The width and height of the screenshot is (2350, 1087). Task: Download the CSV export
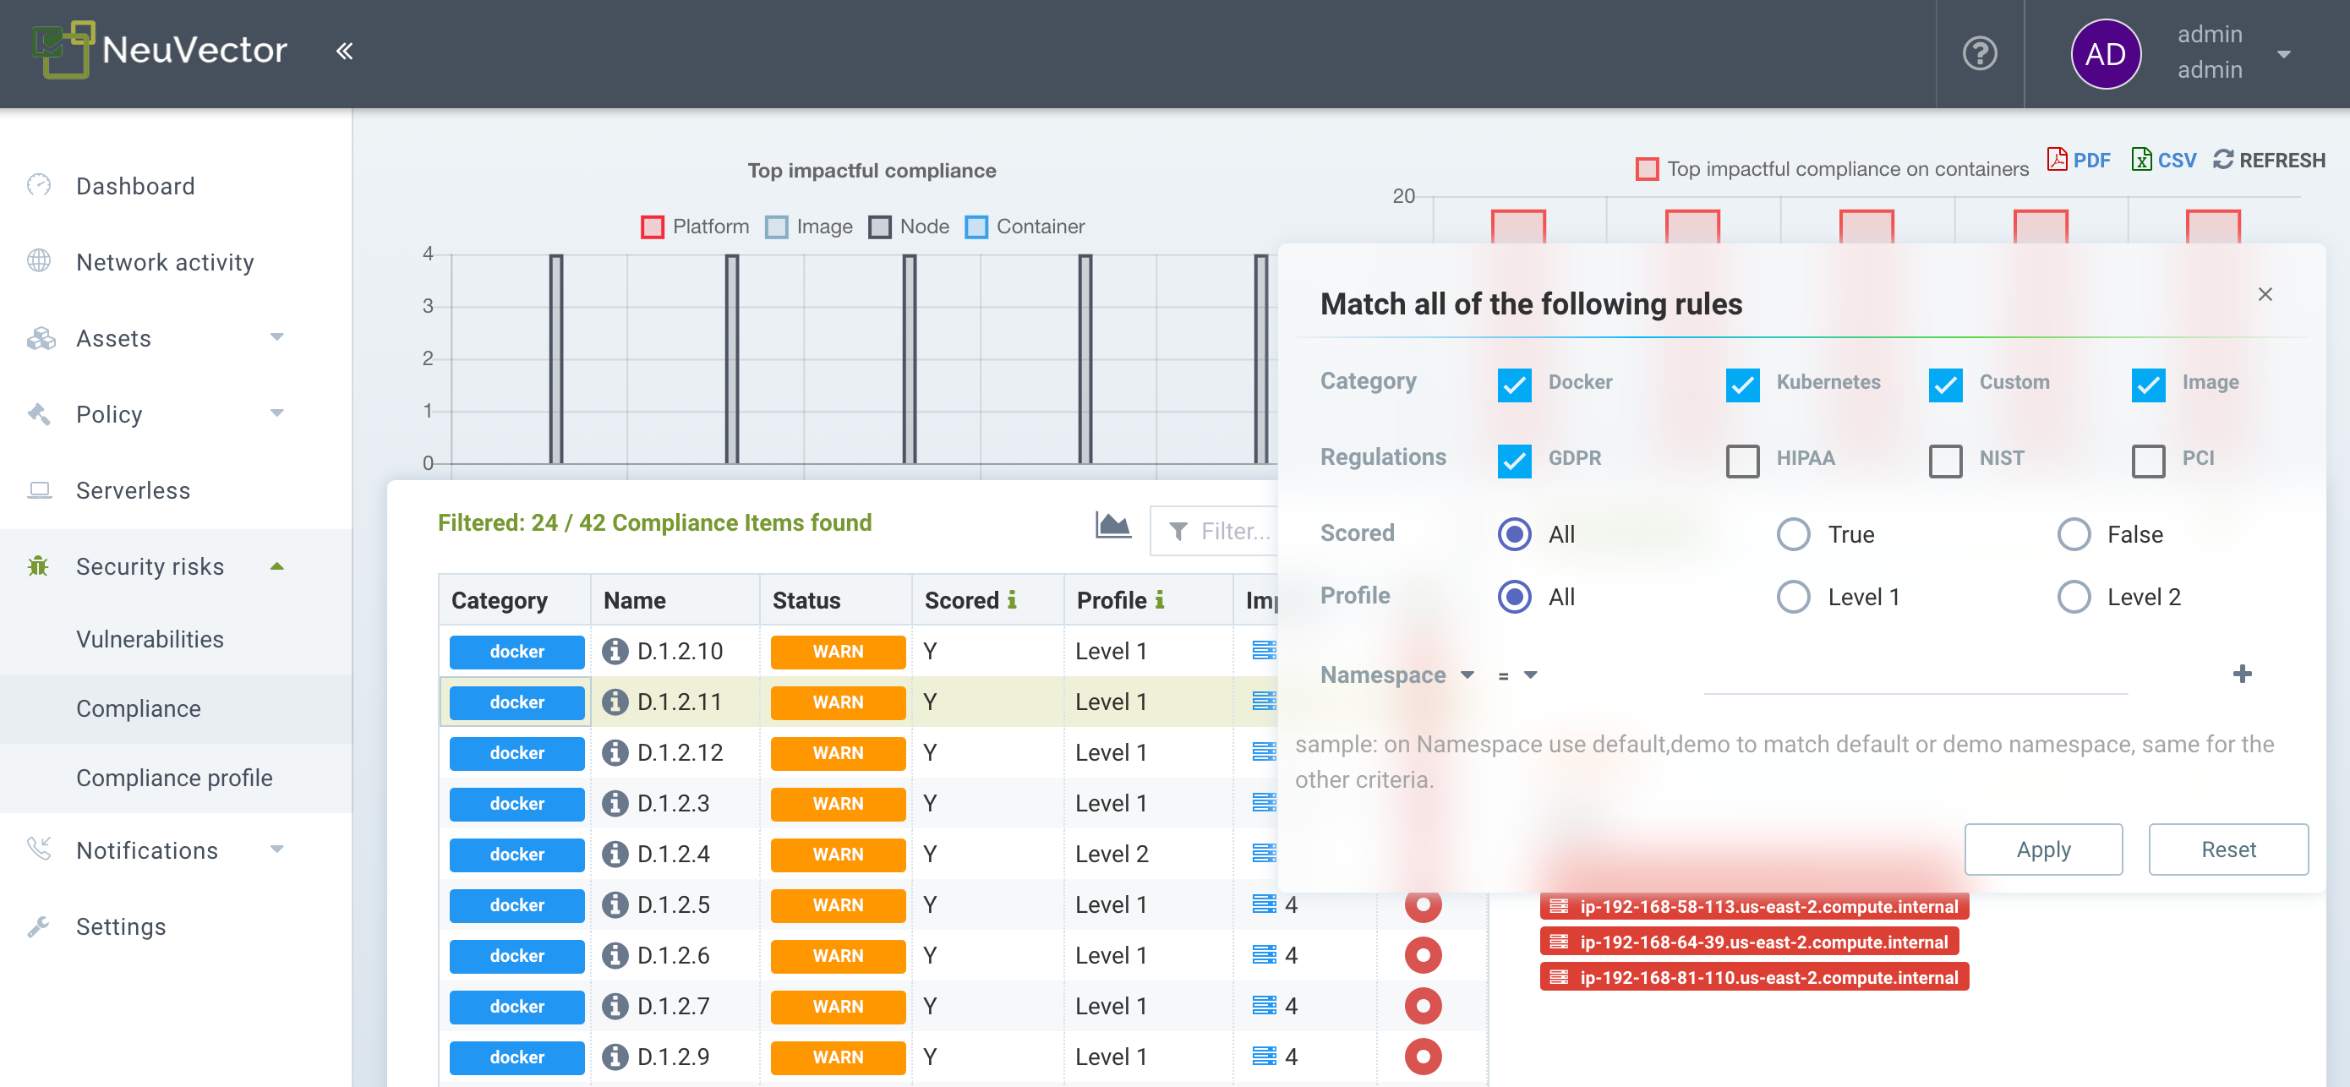pyautogui.click(x=2162, y=161)
